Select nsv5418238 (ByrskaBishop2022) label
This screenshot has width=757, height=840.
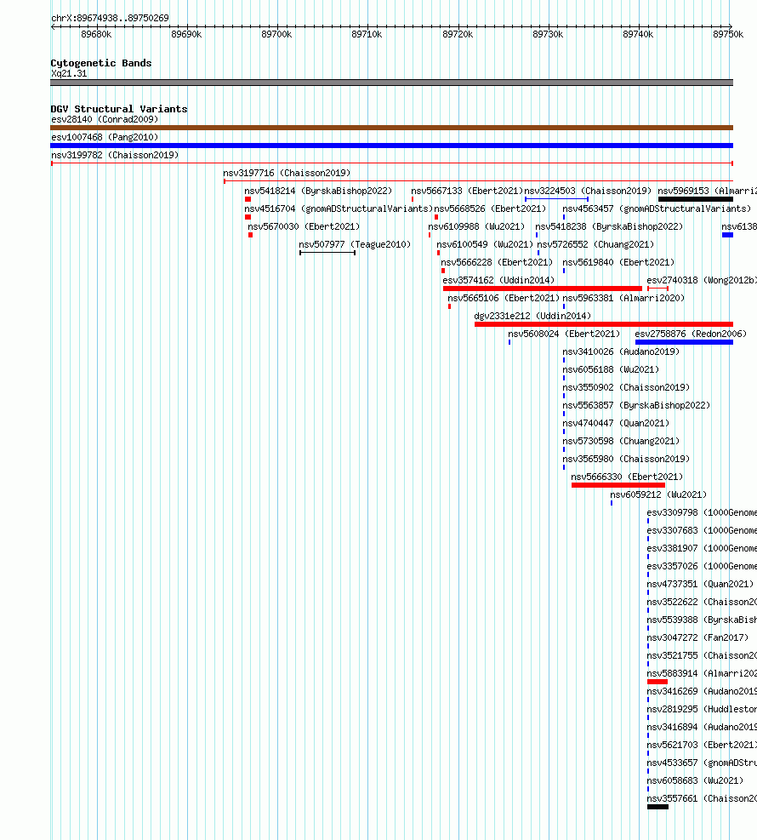pyautogui.click(x=609, y=226)
